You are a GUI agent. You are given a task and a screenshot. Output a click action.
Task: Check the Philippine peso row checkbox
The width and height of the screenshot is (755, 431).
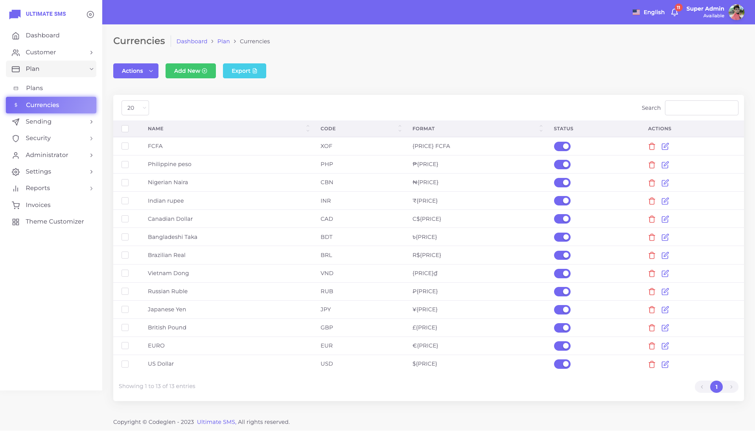(125, 165)
